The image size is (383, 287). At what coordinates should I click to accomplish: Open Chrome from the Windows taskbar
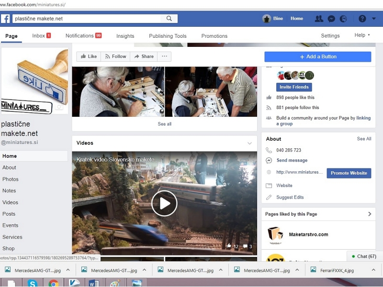(x=54, y=283)
